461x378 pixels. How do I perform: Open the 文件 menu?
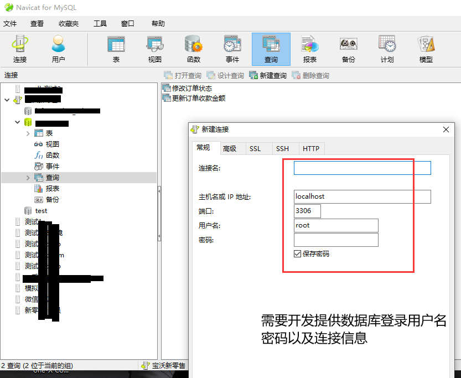pyautogui.click(x=10, y=23)
